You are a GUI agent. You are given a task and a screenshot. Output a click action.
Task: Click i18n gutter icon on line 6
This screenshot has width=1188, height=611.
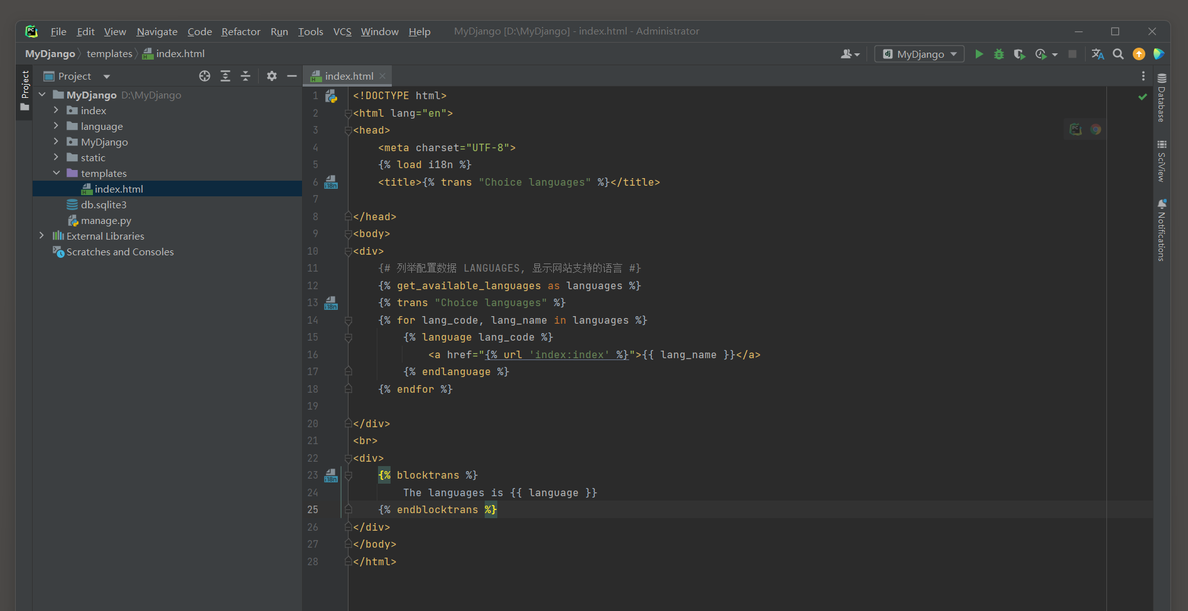tap(331, 182)
